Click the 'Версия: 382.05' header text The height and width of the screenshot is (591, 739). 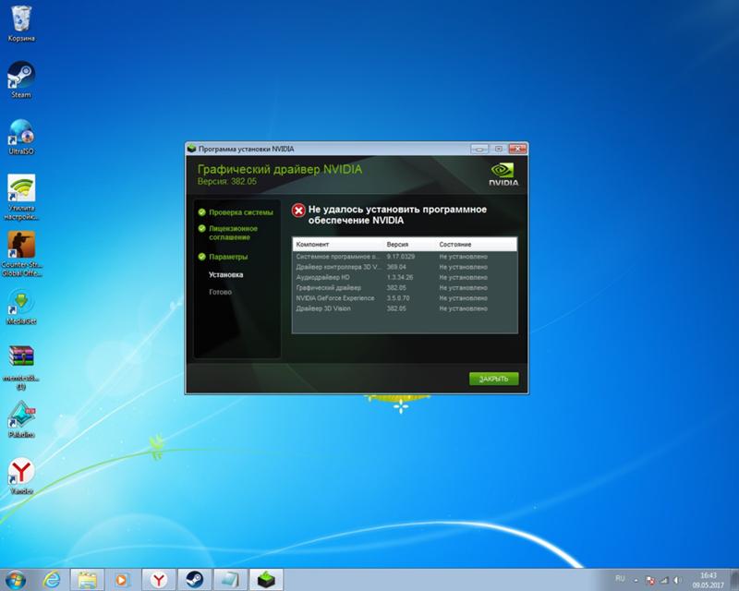pyautogui.click(x=226, y=181)
